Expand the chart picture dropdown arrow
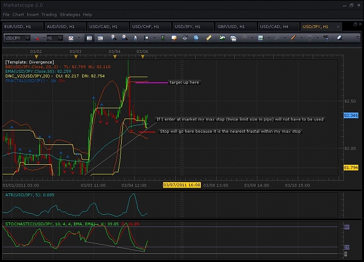Screen dimensions: 364x262 (269, 38)
